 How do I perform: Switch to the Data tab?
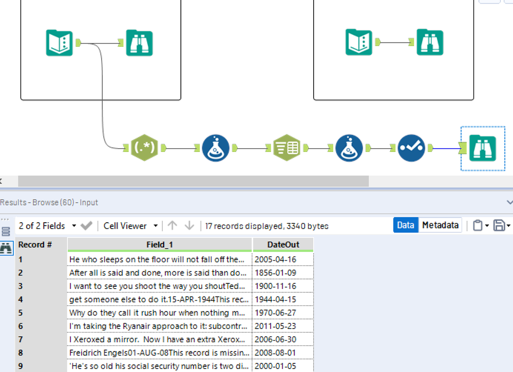click(406, 225)
